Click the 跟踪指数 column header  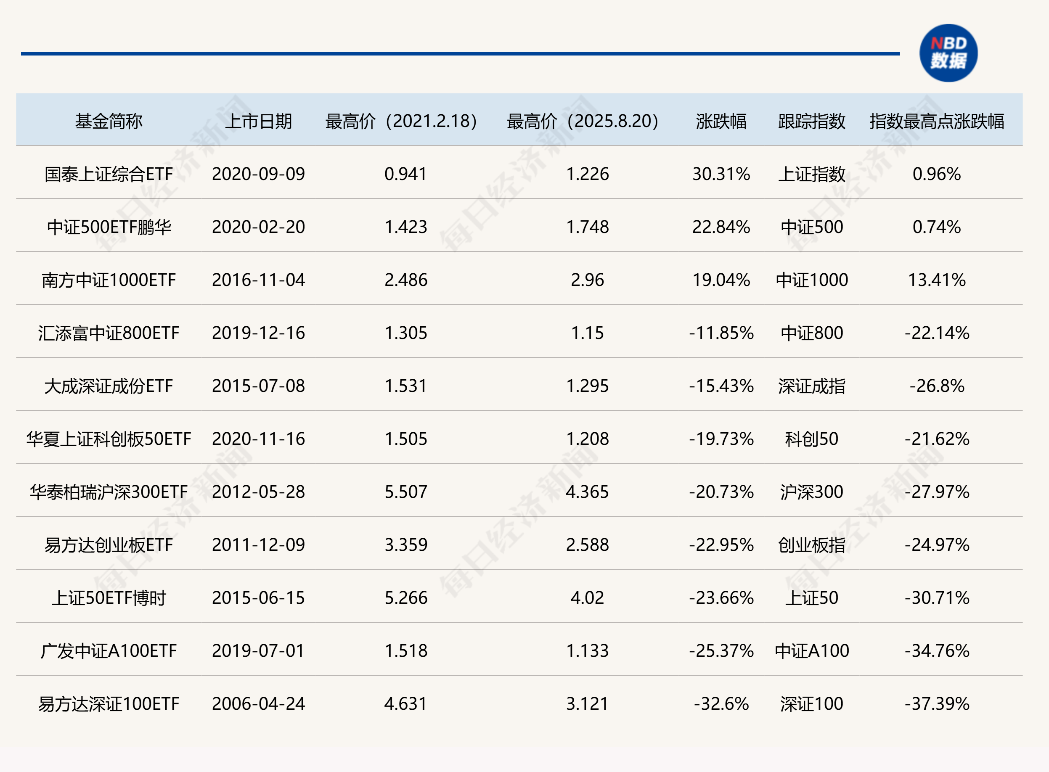coord(811,121)
